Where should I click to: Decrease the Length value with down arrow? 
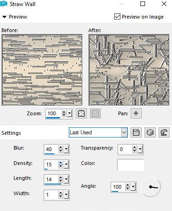coord(61,181)
